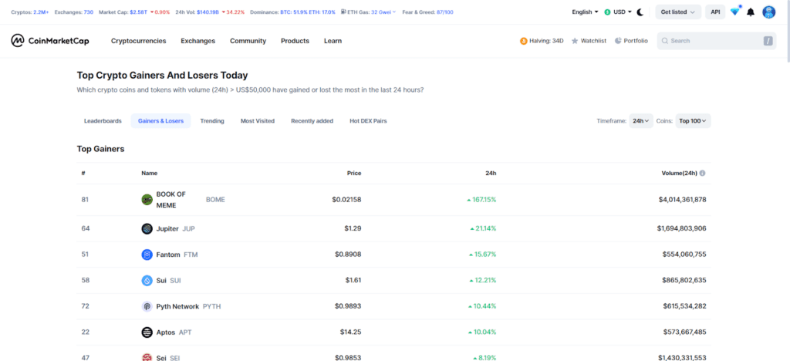Open the Learn menu
The image size is (790, 361).
[333, 41]
